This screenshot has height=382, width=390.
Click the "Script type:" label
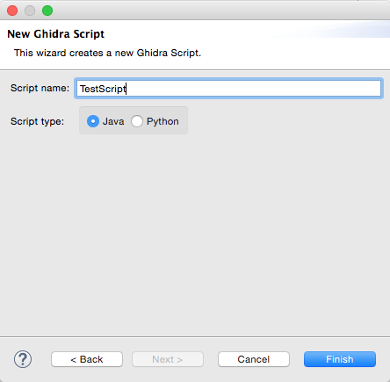37,121
